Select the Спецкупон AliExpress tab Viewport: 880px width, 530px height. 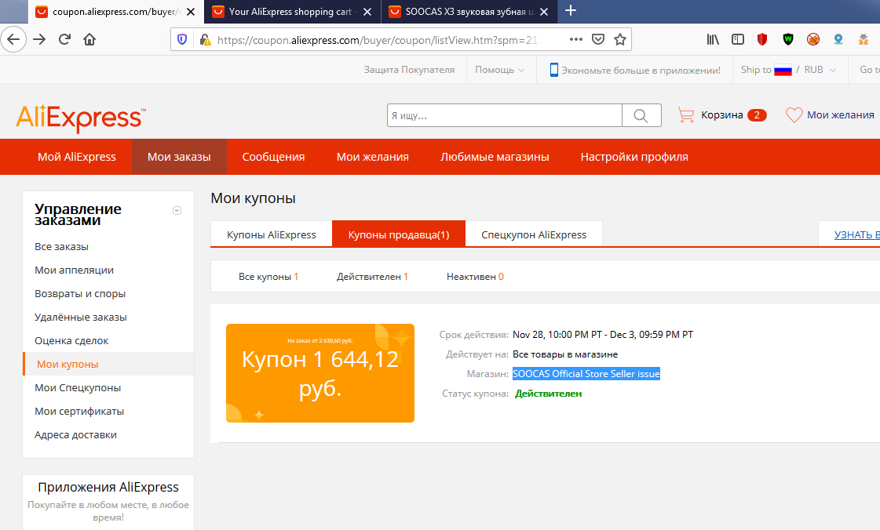(x=534, y=234)
